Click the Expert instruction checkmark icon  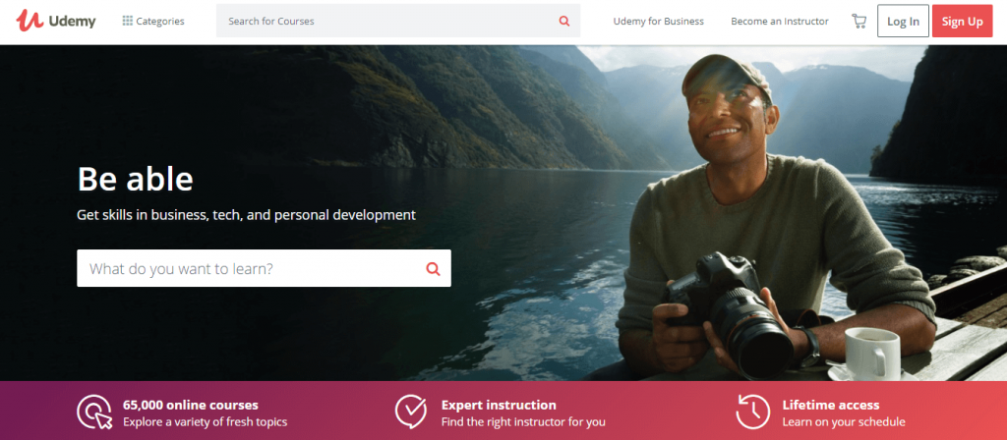click(x=411, y=412)
